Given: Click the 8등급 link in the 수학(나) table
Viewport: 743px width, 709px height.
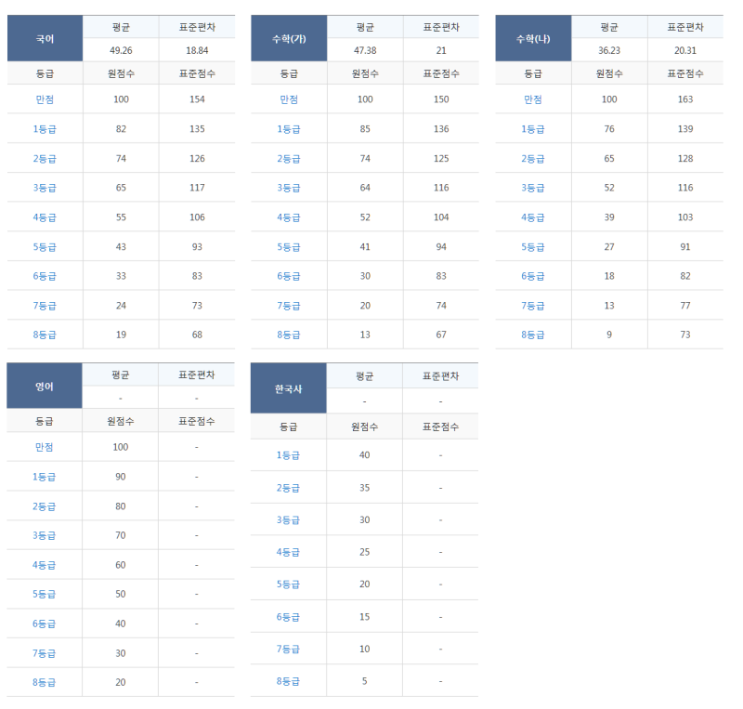Looking at the screenshot, I should click(x=532, y=335).
